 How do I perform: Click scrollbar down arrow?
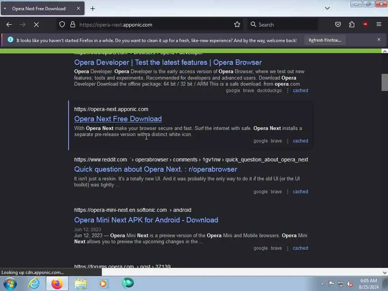tap(385, 273)
